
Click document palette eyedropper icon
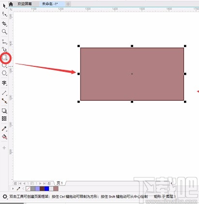(x=18, y=188)
